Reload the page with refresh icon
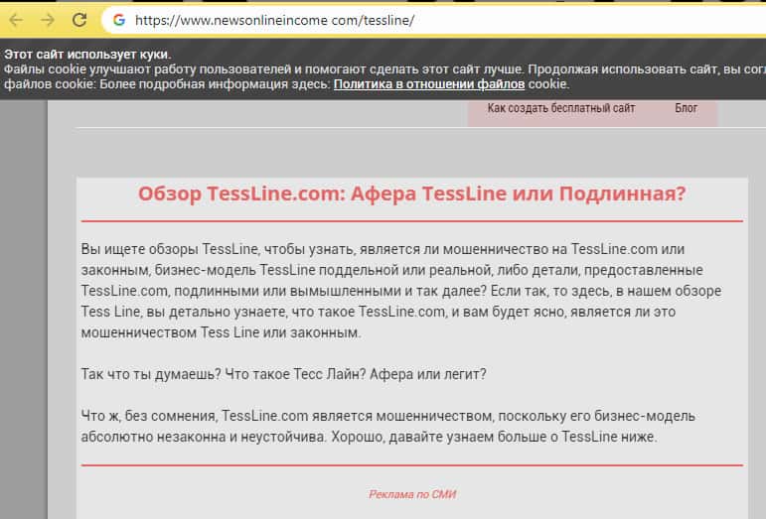 tap(79, 20)
